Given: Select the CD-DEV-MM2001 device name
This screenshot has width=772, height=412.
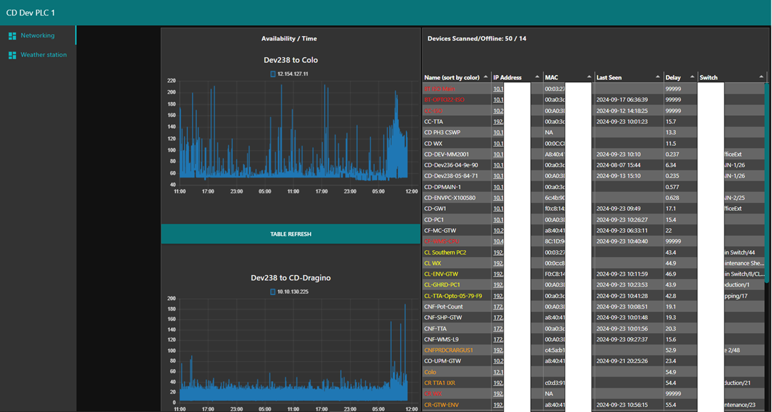Looking at the screenshot, I should click(x=447, y=154).
